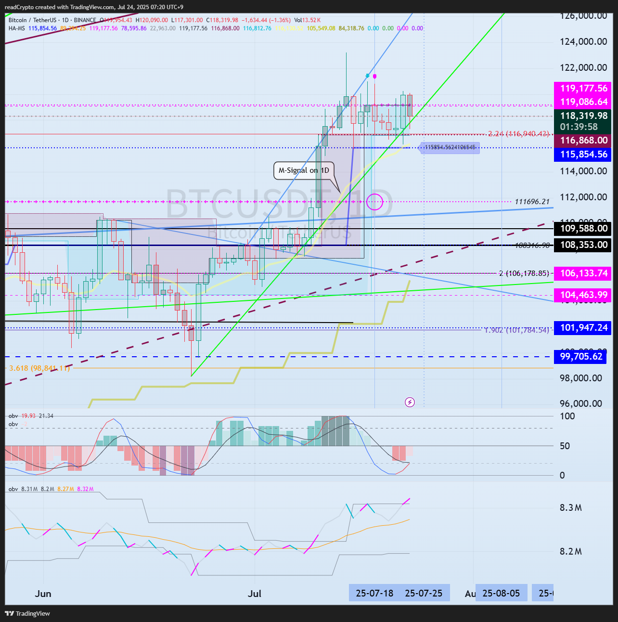Select the magenta circle marker near 111696.21
Viewport: 618px width, 622px height.
(x=374, y=202)
